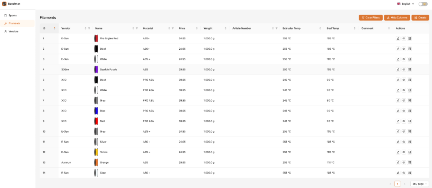The height and width of the screenshot is (188, 432).
Task: Click the Spoolman logo icon
Action: 4,4
